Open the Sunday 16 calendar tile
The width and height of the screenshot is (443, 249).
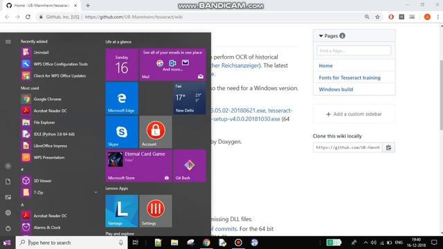coord(122,64)
